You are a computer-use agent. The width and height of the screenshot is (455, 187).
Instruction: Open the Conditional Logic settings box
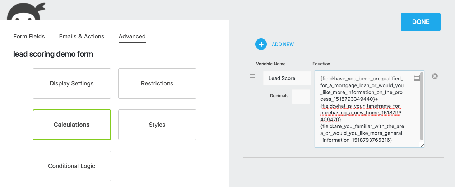(x=72, y=166)
